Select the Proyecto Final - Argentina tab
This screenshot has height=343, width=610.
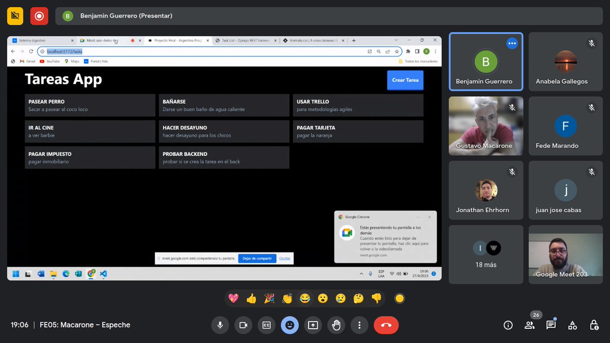178,40
